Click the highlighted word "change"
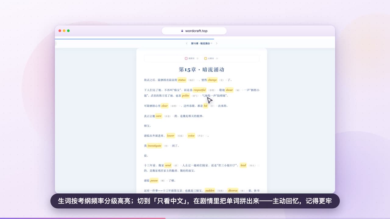Screen dimensions: 390x219 (x=212, y=80)
